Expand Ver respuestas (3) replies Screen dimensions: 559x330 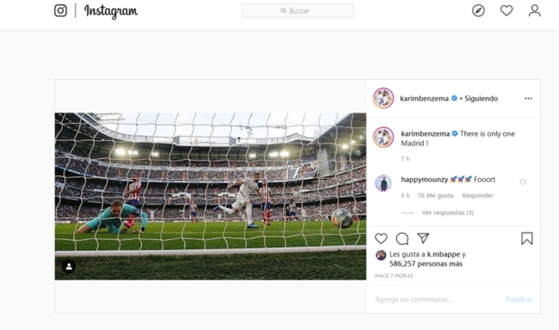(x=447, y=213)
